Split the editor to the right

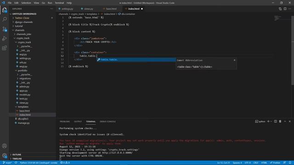tap(285, 9)
